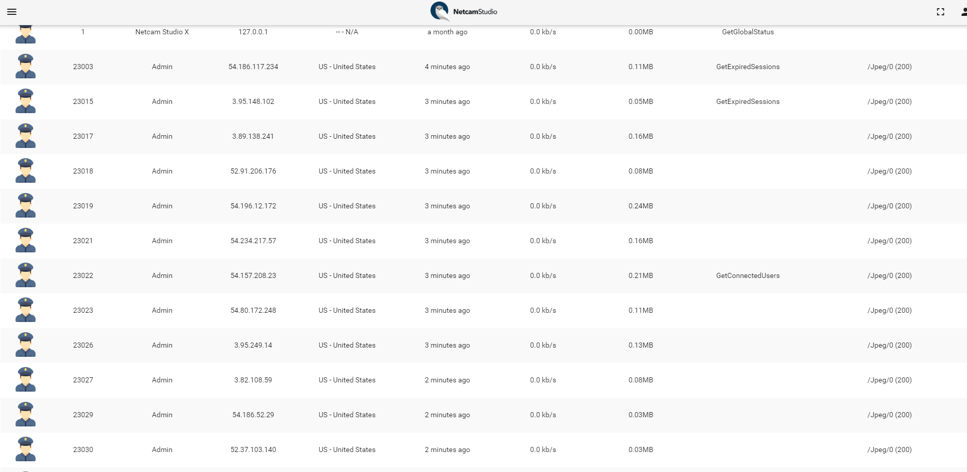Click the 0.21MB data usage value
Image resolution: width=967 pixels, height=472 pixels.
[x=641, y=275]
